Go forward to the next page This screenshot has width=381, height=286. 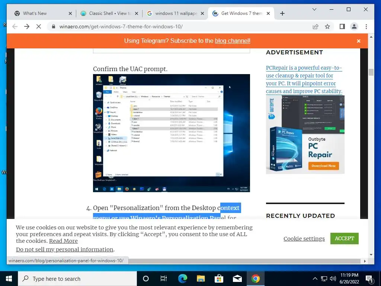[27, 26]
